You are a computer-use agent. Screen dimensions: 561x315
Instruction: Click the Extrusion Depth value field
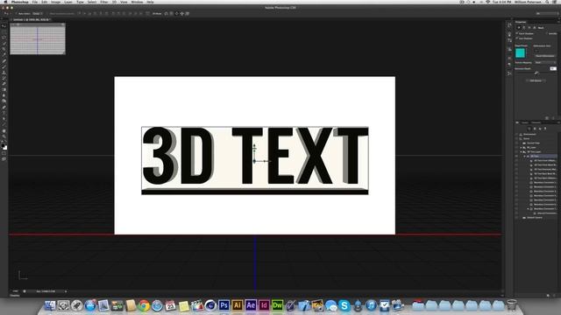(553, 68)
